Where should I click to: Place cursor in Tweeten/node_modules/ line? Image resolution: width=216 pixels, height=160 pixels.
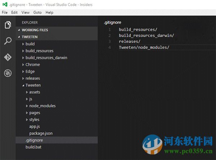pos(144,47)
